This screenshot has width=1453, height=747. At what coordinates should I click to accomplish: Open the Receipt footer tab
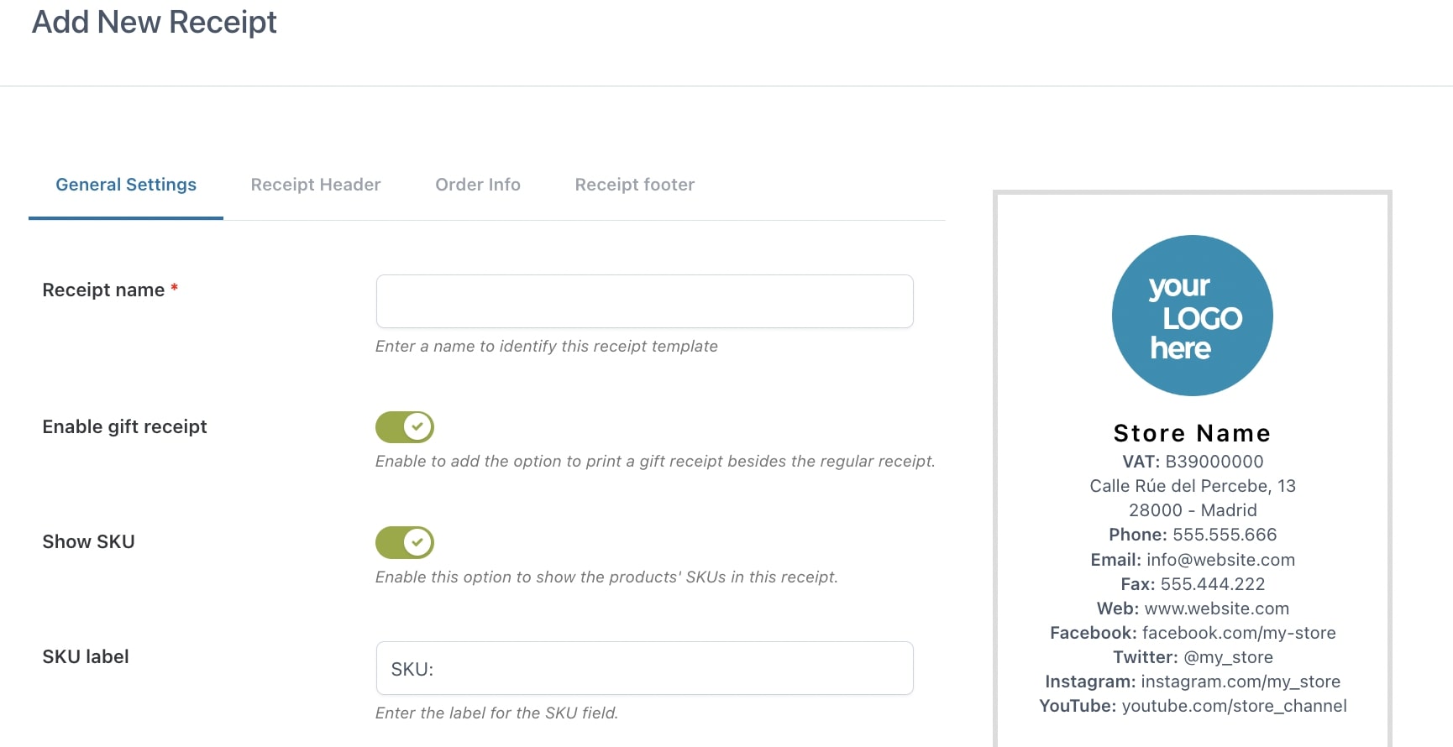[x=635, y=185]
